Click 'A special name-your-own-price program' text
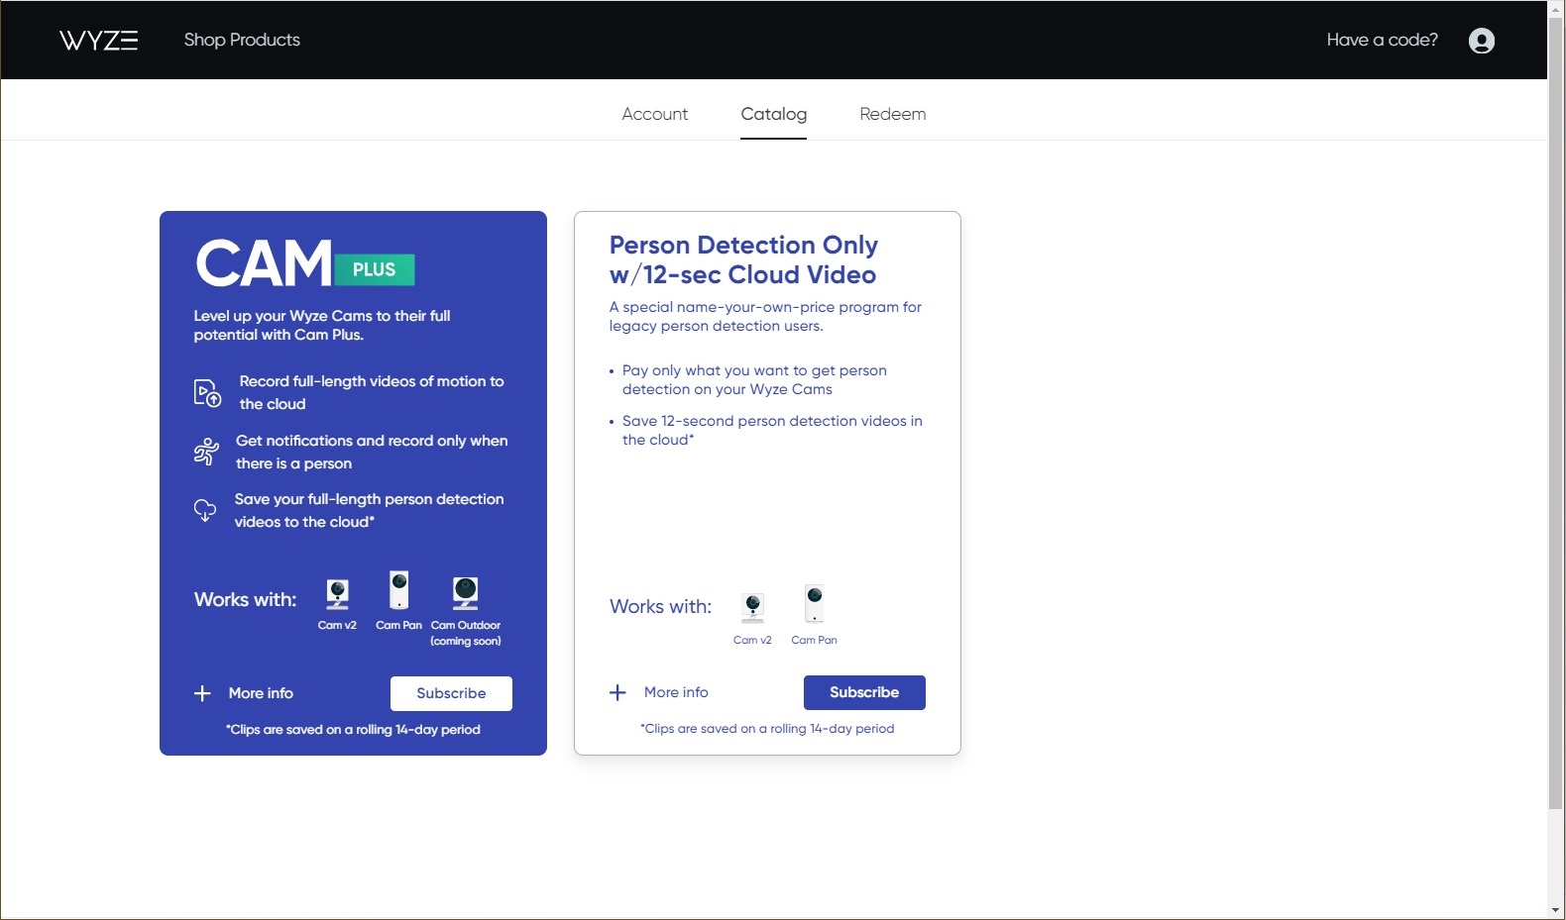 (x=765, y=316)
